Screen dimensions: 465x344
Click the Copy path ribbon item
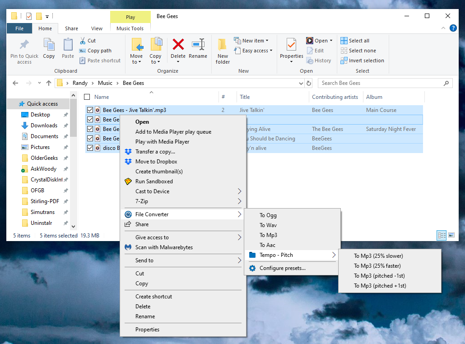(96, 51)
